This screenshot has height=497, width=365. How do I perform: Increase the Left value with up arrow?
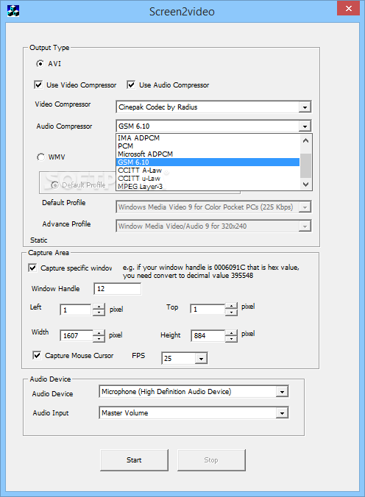tap(99, 307)
